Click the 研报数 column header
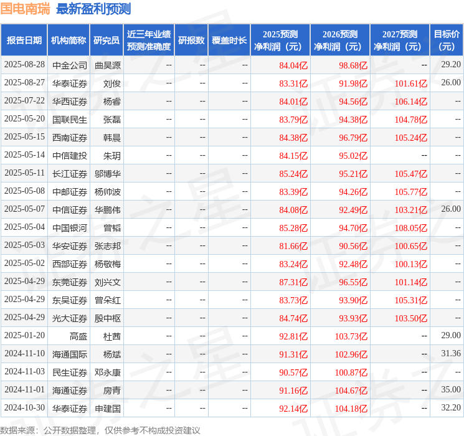464x436 pixels. click(191, 40)
